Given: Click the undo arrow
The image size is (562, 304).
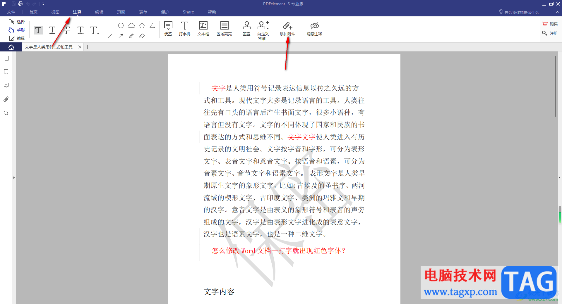Looking at the screenshot, I should [x=28, y=4].
